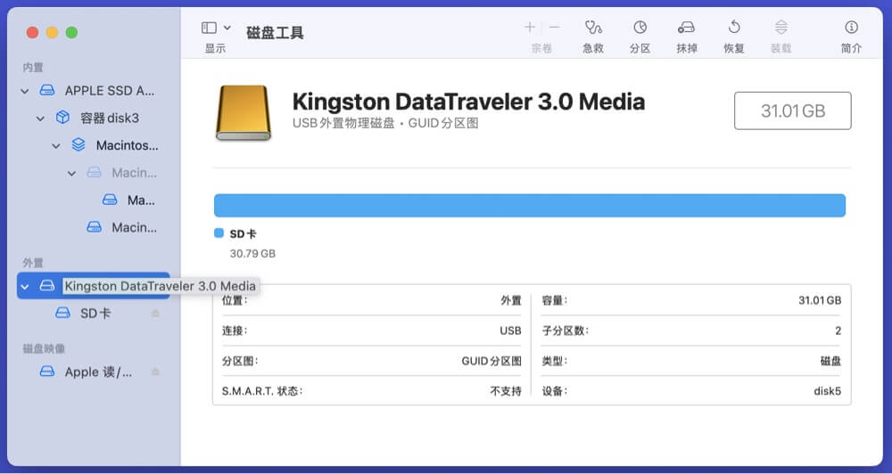
Task: Click the 外置 sidebar section header
Action: coord(33,263)
